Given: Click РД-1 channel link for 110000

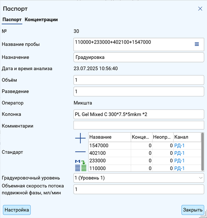Looking at the screenshot, I should [x=179, y=168].
